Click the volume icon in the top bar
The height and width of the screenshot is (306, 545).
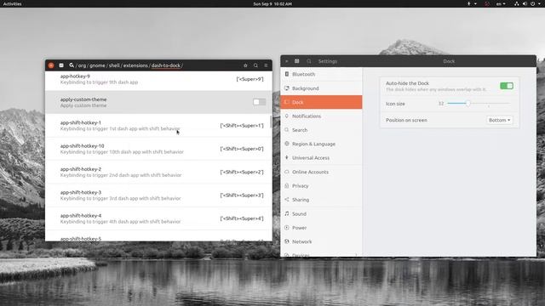click(x=525, y=3)
